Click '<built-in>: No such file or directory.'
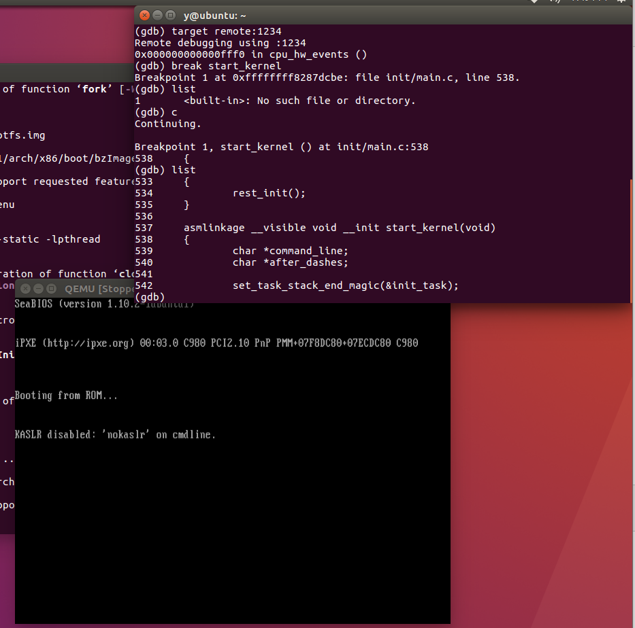This screenshot has height=628, width=635. tap(299, 101)
